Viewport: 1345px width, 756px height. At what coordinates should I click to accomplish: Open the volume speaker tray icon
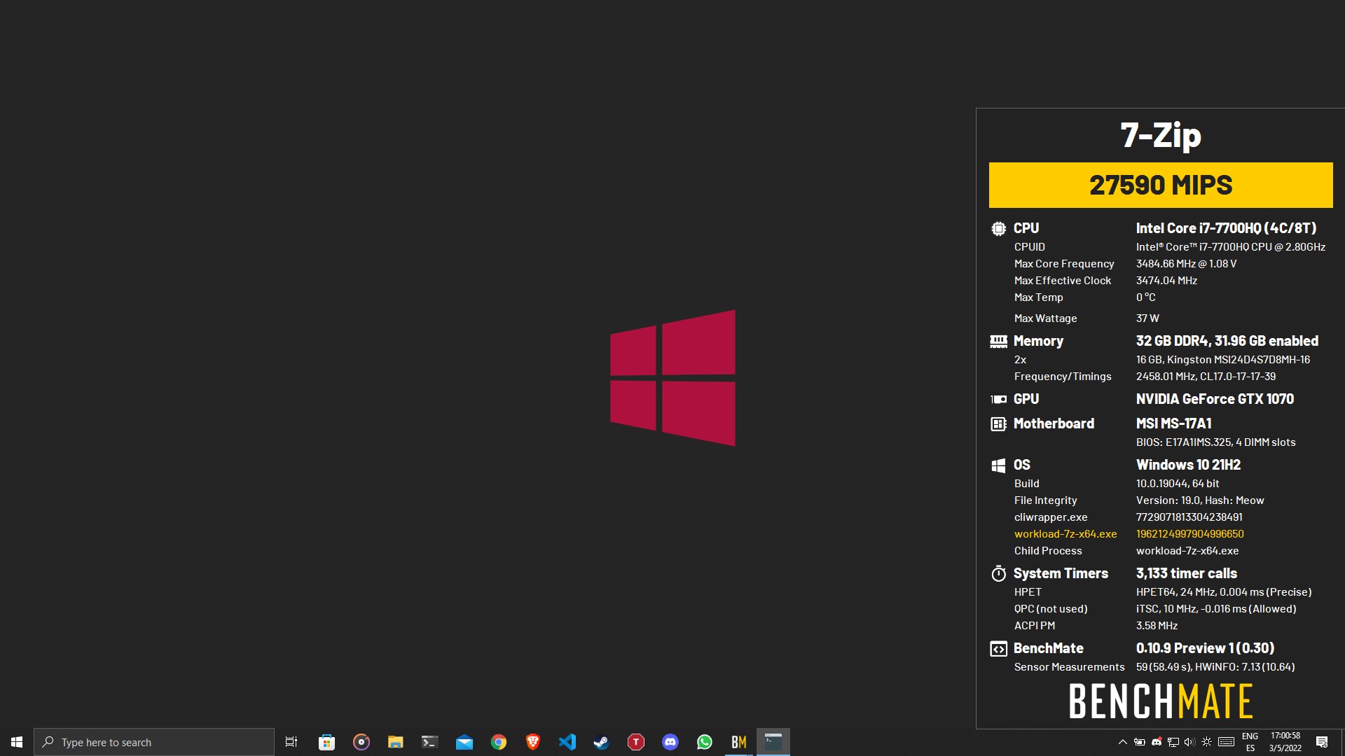click(x=1189, y=742)
